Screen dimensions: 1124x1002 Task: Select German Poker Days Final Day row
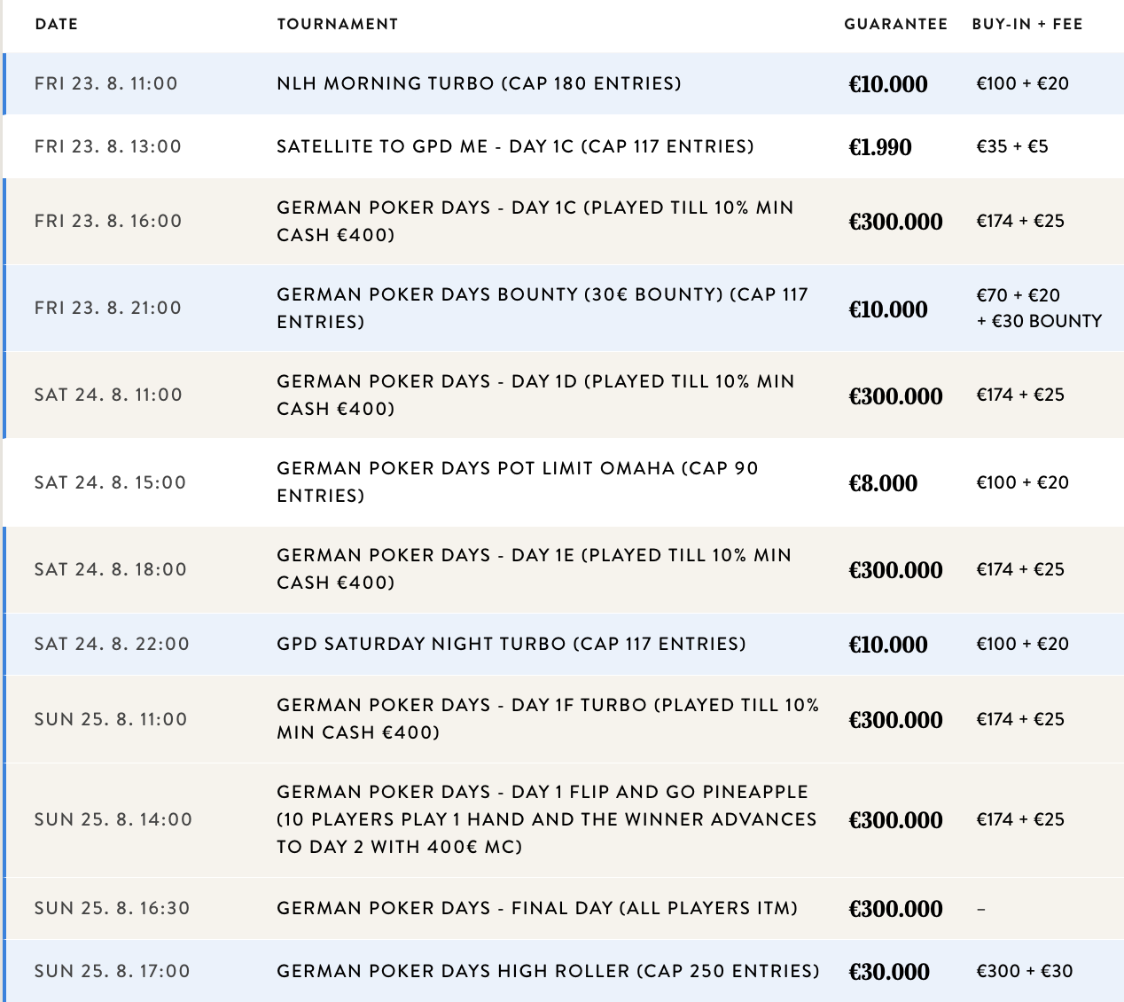[x=536, y=908]
